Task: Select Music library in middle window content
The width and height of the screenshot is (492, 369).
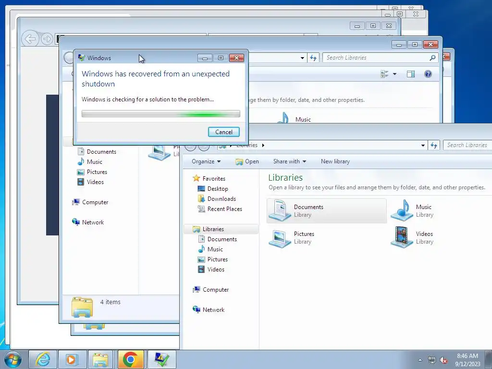Action: click(295, 119)
